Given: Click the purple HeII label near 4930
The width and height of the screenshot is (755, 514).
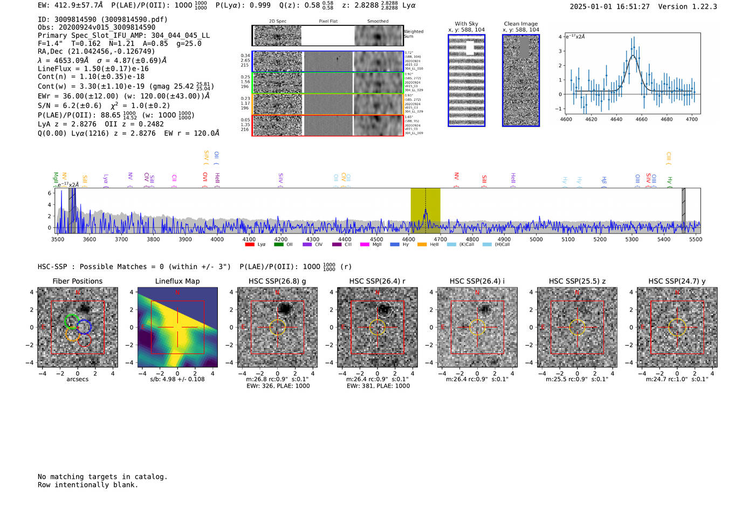Looking at the screenshot, I should pyautogui.click(x=513, y=180).
